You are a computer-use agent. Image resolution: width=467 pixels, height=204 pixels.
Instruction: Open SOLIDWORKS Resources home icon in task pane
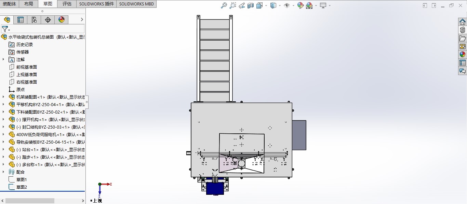tap(463, 22)
